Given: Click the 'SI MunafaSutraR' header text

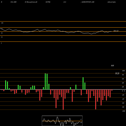Looking at the screenshot, I should pos(31,2).
